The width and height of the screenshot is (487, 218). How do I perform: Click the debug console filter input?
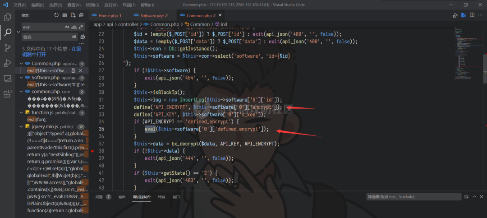[x=413, y=196]
